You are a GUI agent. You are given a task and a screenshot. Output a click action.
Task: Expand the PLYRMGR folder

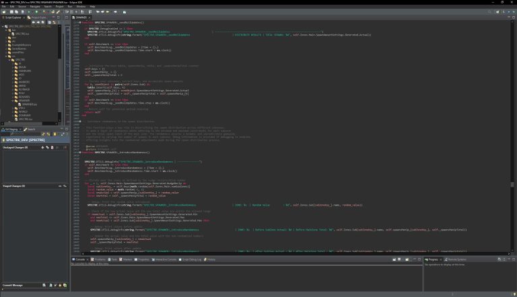13,89
